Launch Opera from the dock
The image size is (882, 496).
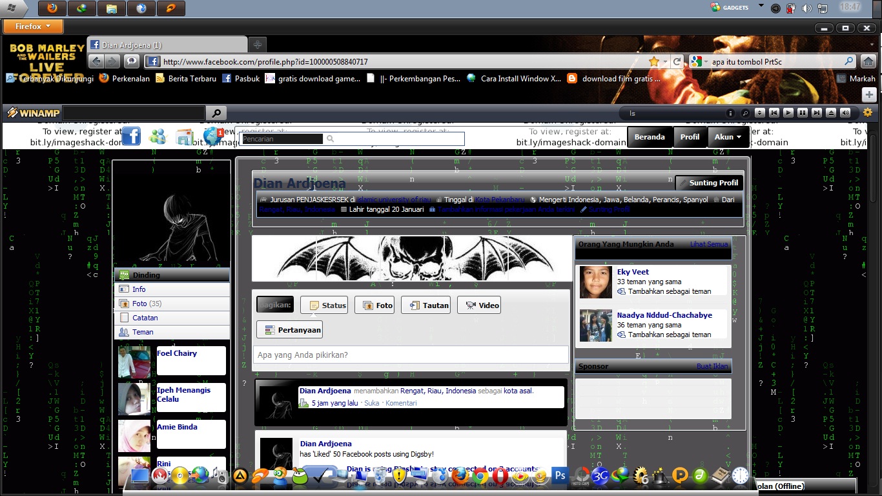[x=499, y=477]
